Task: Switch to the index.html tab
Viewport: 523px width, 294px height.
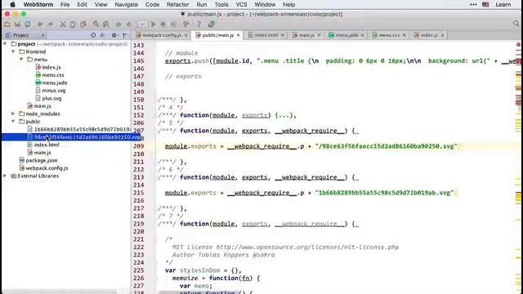Action: click(x=266, y=35)
